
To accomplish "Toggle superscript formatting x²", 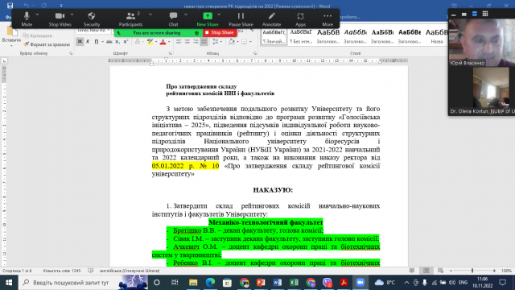I will (x=126, y=42).
